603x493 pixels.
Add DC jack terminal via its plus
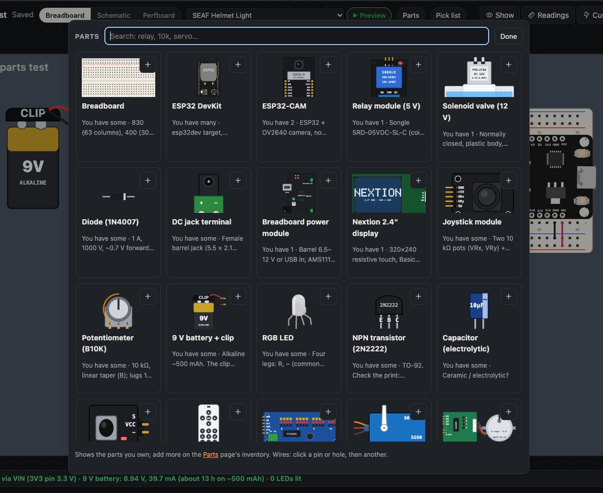[238, 180]
